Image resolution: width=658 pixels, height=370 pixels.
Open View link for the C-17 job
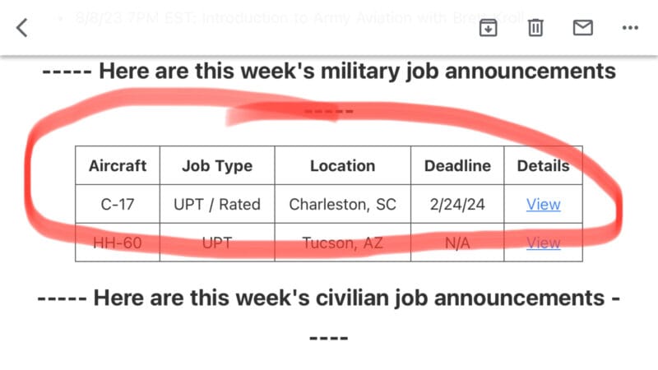tap(543, 204)
